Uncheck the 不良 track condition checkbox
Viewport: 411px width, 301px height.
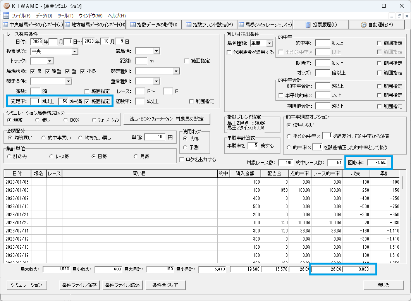(x=83, y=71)
